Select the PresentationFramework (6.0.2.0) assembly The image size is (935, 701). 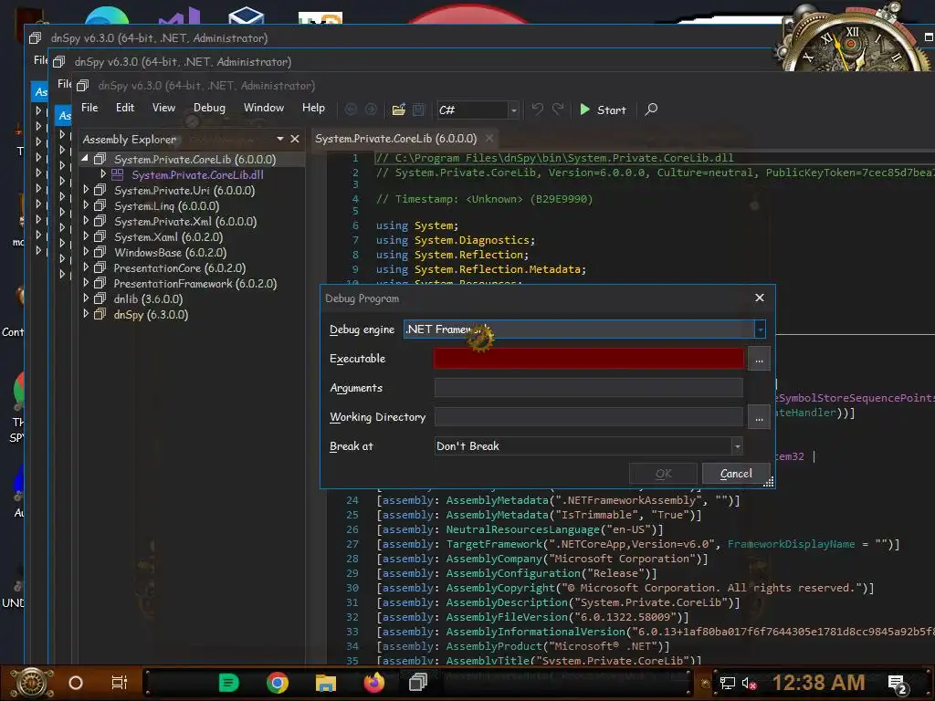pos(195,283)
